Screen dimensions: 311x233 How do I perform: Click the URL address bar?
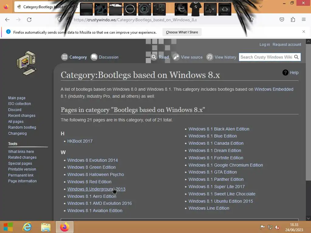coord(135,20)
